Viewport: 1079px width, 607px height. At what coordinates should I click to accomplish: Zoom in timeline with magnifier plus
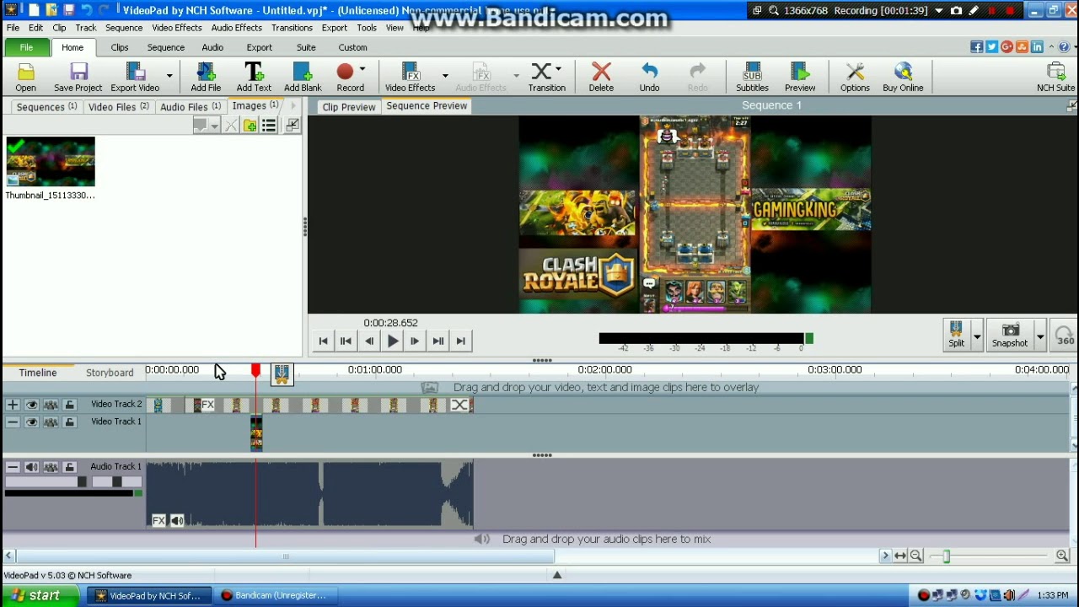tap(1062, 556)
